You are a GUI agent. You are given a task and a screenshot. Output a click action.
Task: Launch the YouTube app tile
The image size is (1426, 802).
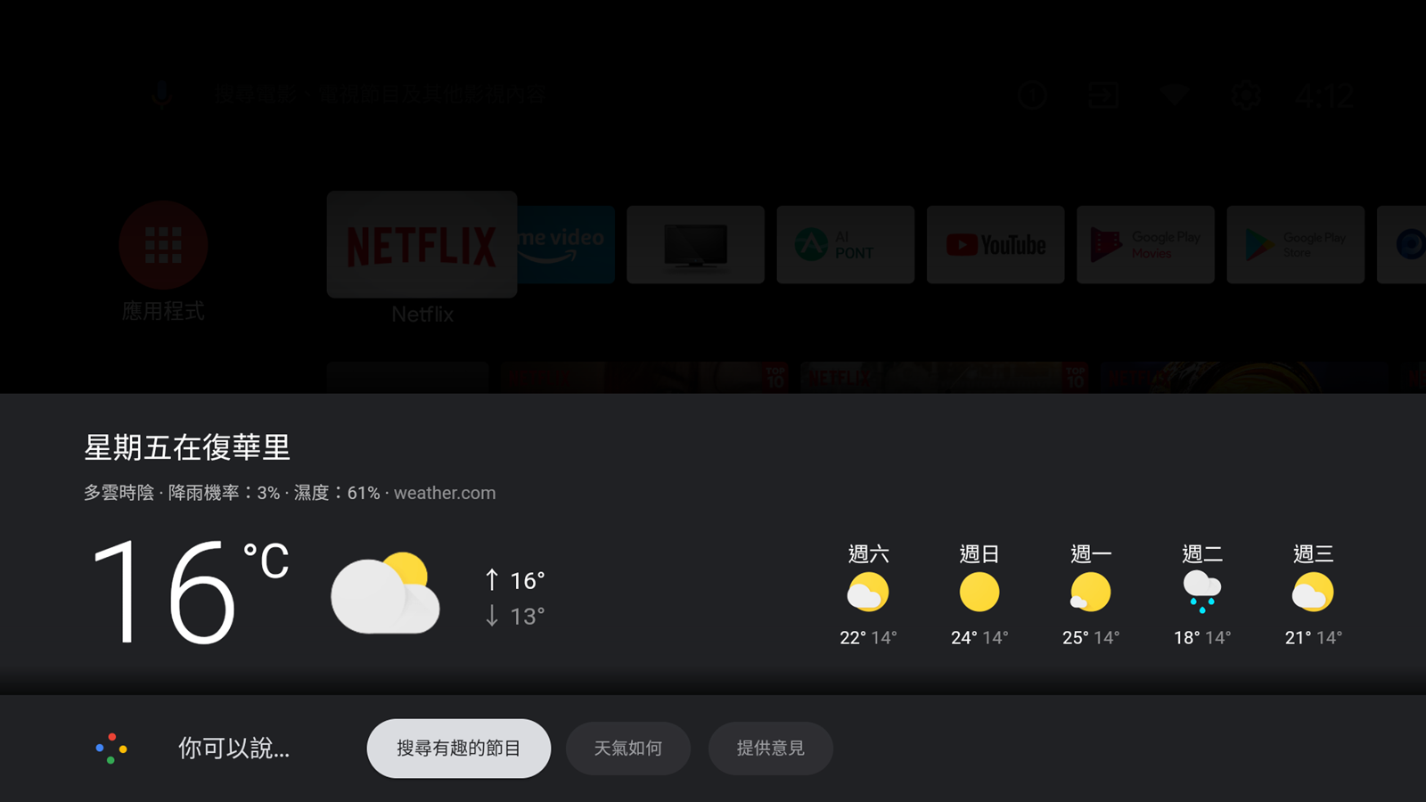pyautogui.click(x=996, y=245)
